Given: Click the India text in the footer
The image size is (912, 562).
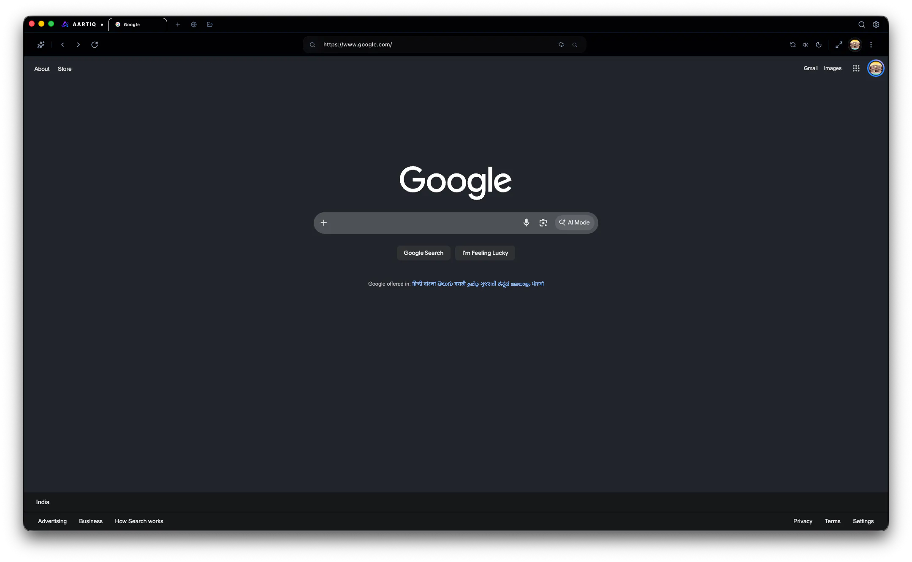Looking at the screenshot, I should pyautogui.click(x=43, y=502).
